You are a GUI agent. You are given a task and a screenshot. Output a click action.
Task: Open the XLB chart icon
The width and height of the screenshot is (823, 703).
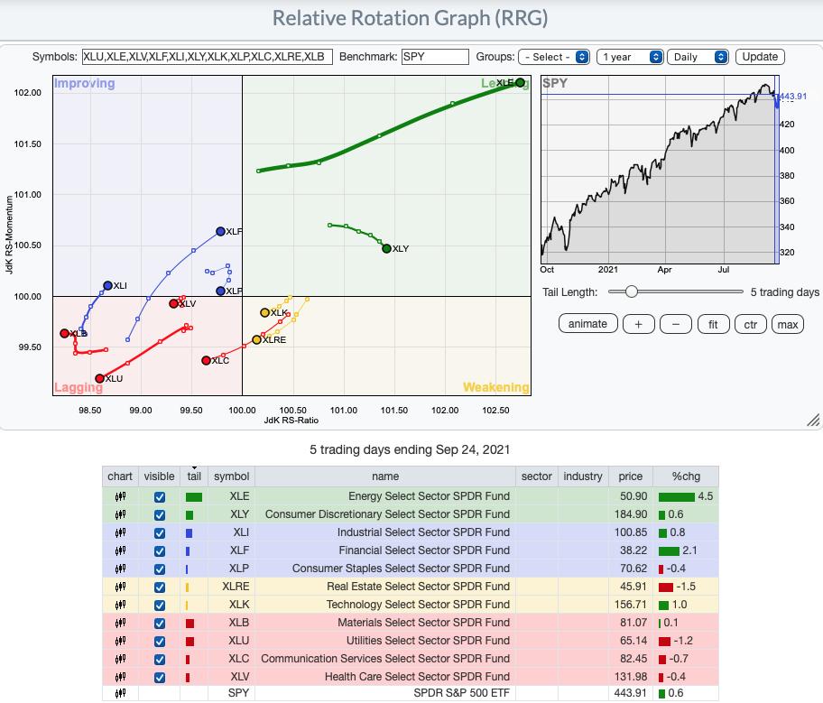[120, 623]
